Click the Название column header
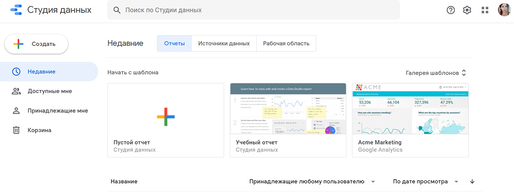The image size is (514, 195). coord(124,181)
